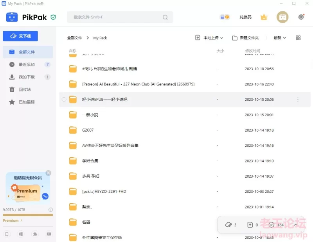The height and width of the screenshot is (242, 313).
Task: Click the new folder icon
Action: [235, 38]
